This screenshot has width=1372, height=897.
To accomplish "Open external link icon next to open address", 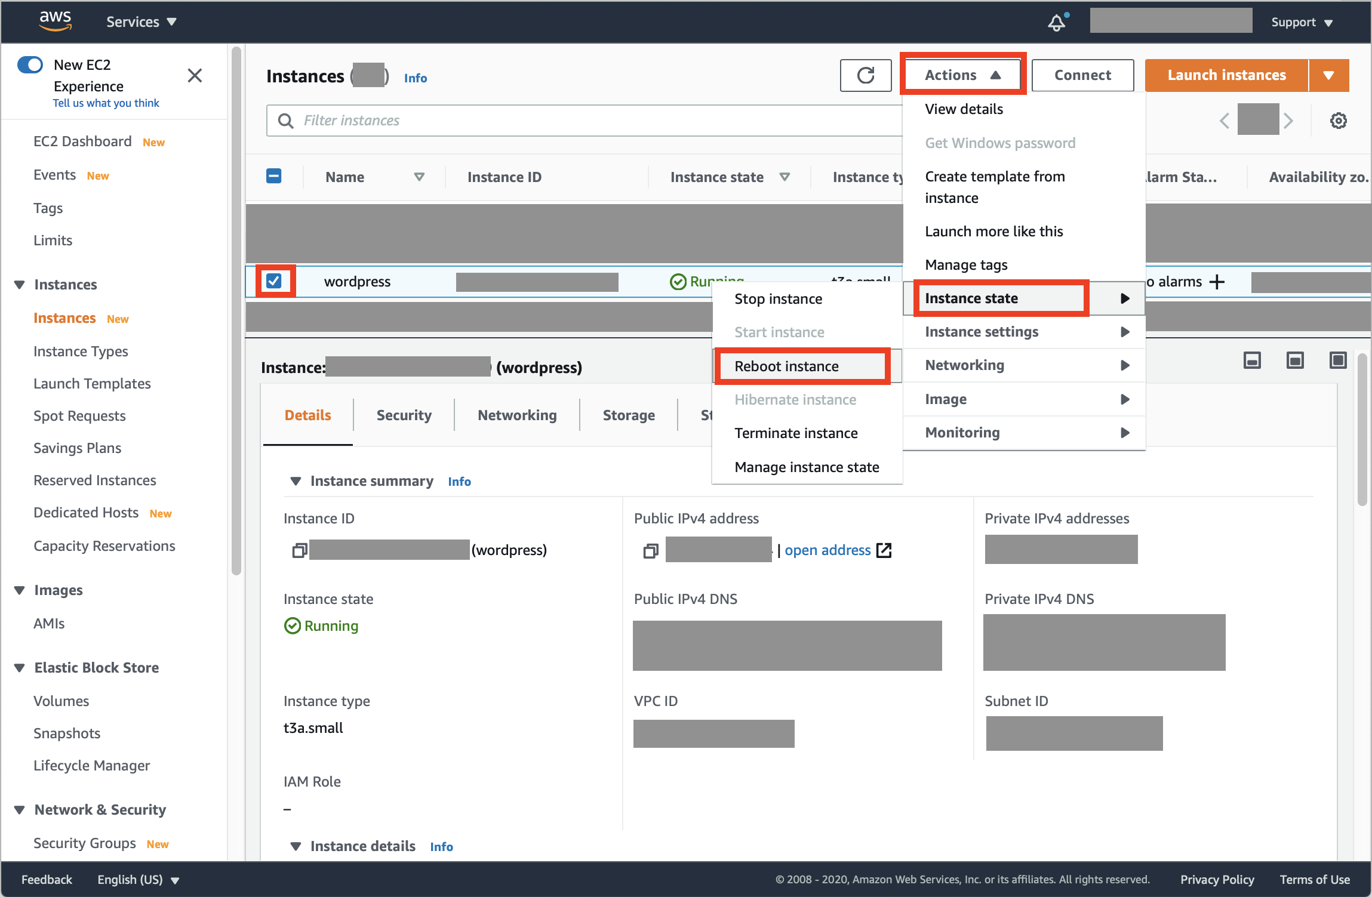I will click(884, 550).
